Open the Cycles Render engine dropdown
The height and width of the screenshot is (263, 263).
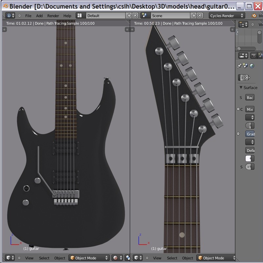(227, 15)
